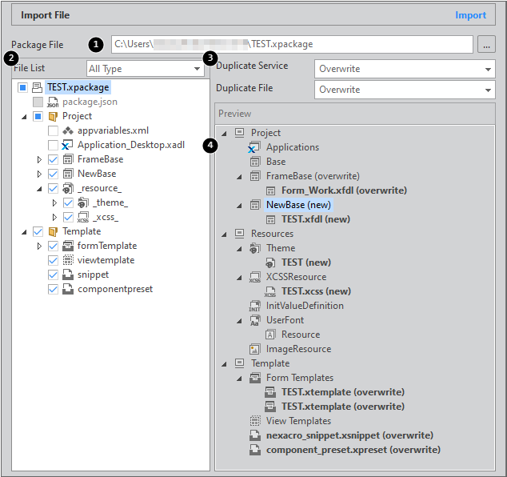Click the package.json file icon
Image resolution: width=507 pixels, height=477 pixels.
[53, 102]
